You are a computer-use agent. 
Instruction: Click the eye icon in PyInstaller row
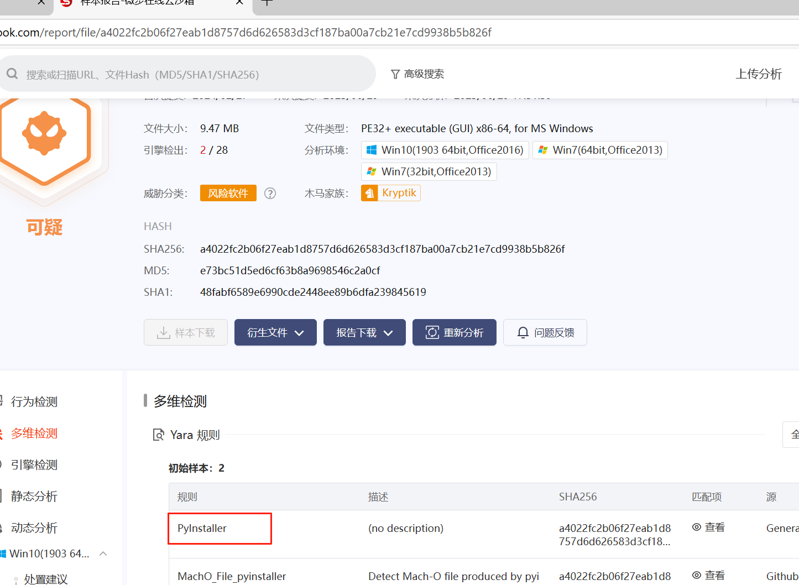coord(697,527)
